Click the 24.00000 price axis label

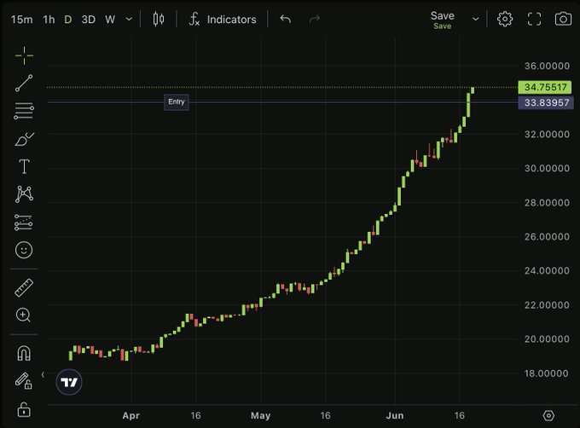tap(547, 271)
